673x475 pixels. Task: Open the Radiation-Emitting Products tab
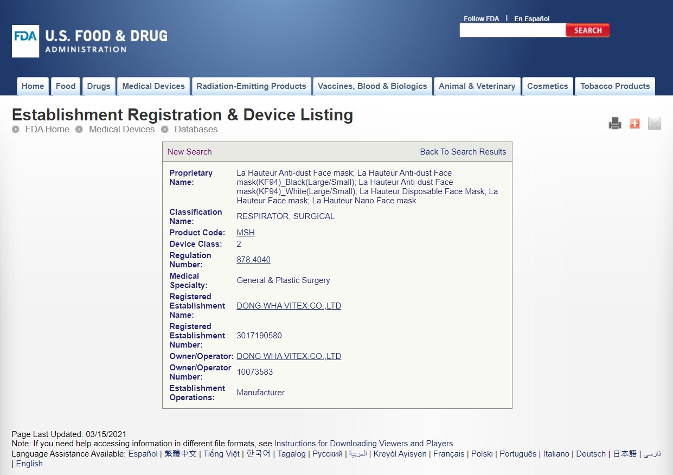click(251, 86)
